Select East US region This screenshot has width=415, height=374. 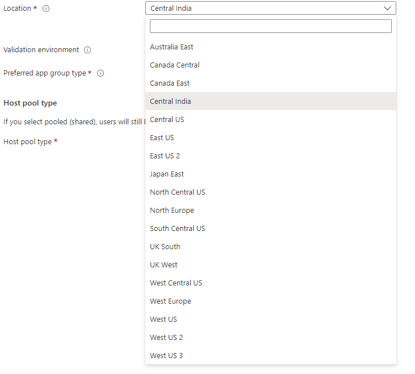tap(162, 138)
